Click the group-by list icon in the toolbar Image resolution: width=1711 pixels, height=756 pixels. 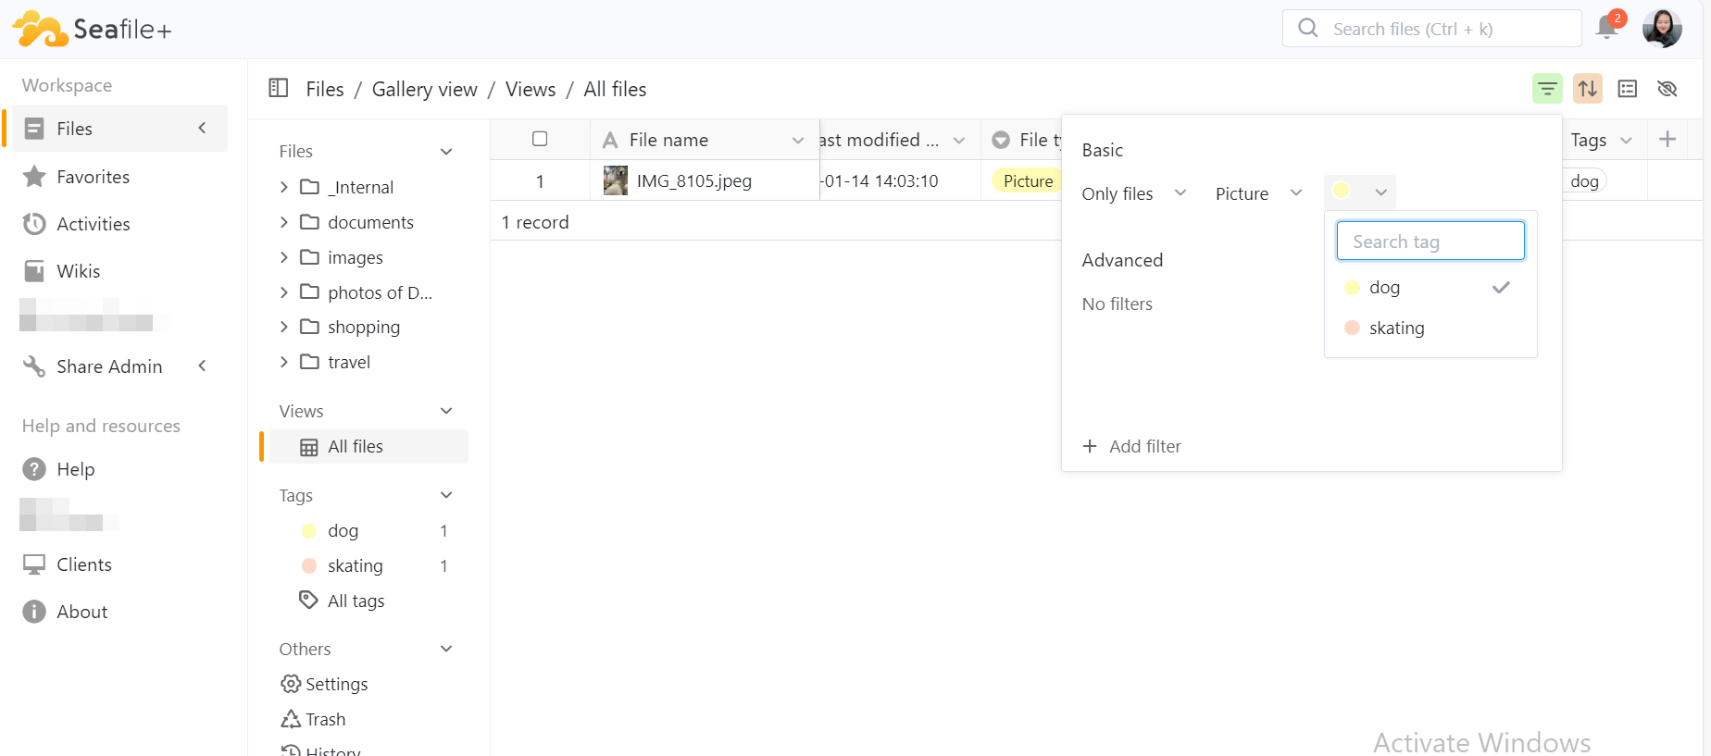pyautogui.click(x=1628, y=89)
